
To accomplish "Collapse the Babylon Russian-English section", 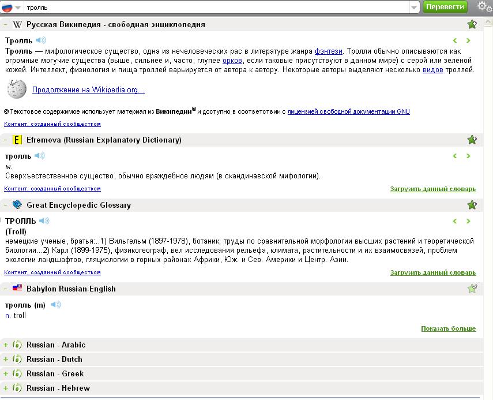I will point(5,289).
